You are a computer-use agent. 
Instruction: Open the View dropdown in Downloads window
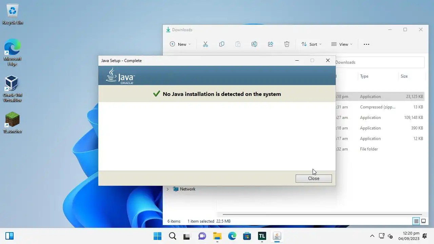point(342,44)
